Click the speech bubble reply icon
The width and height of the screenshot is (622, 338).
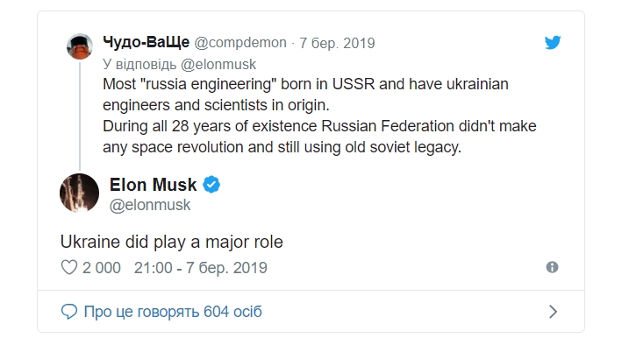69,312
